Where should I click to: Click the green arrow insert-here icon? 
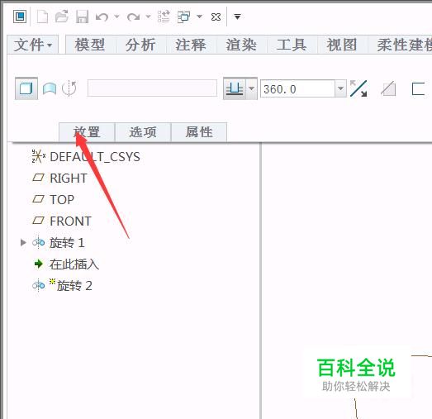[x=39, y=264]
